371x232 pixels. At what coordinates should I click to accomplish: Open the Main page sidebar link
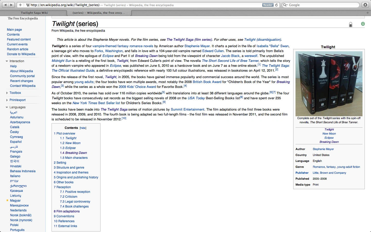coord(14,30)
